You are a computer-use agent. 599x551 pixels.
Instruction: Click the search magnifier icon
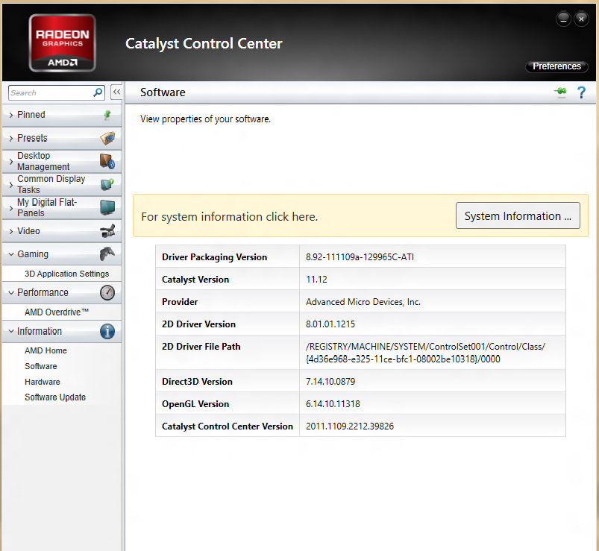tap(98, 92)
